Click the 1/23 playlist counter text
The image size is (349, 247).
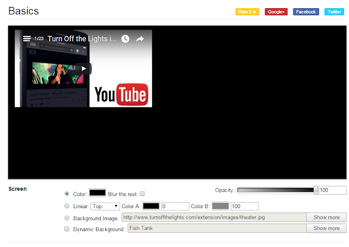[39, 39]
